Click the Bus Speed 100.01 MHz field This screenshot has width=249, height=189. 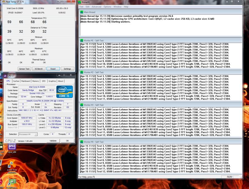[x=27, y=124]
